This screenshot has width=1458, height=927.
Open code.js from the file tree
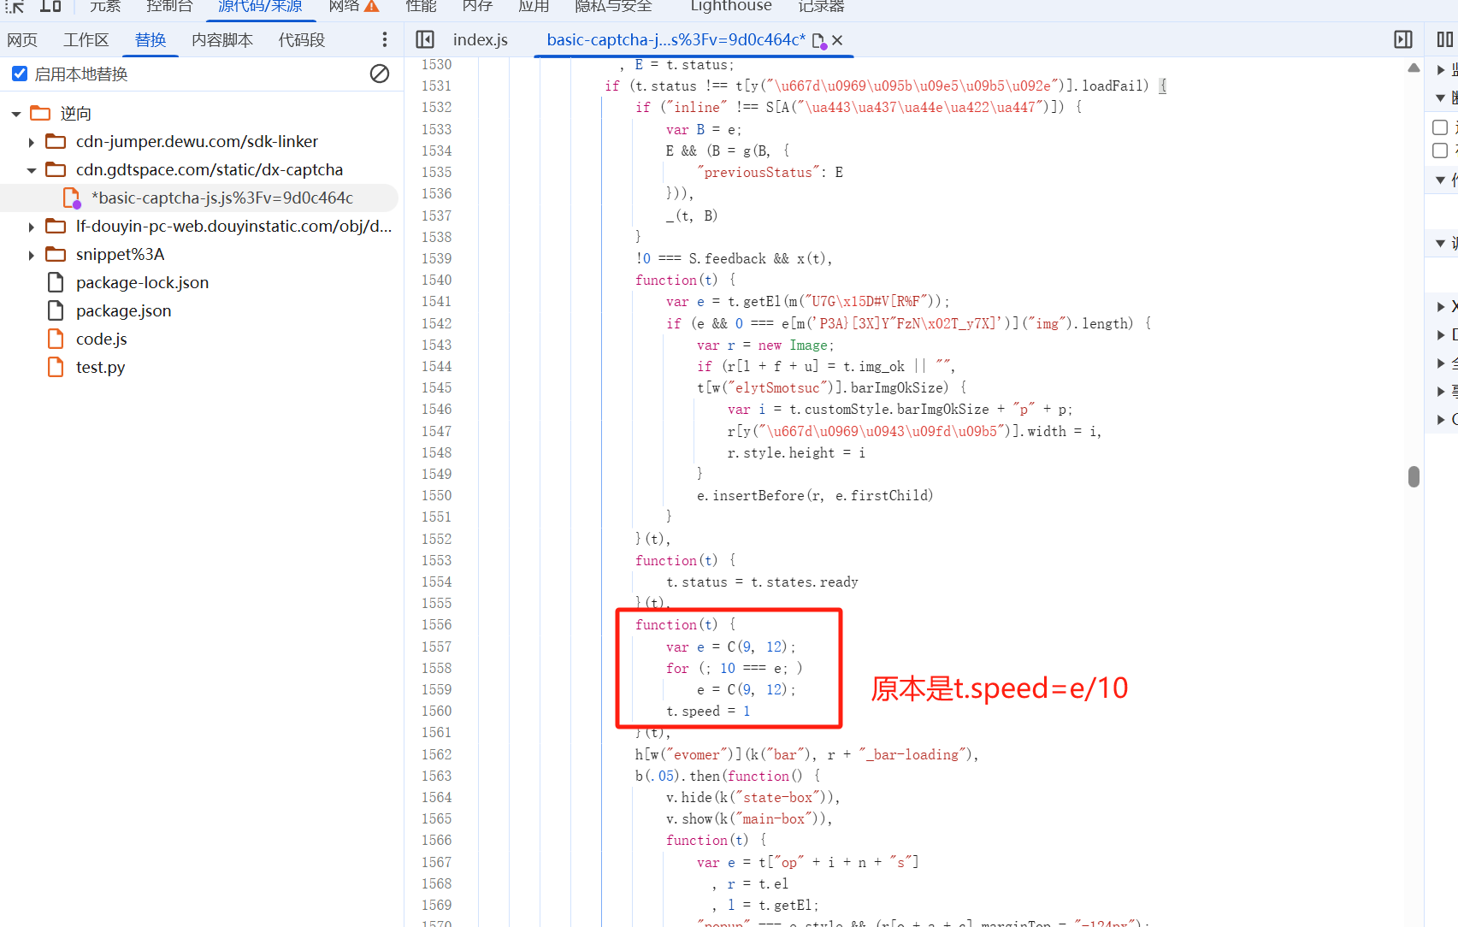click(x=102, y=339)
